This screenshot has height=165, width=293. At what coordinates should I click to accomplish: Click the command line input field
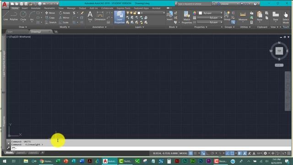(x=152, y=148)
